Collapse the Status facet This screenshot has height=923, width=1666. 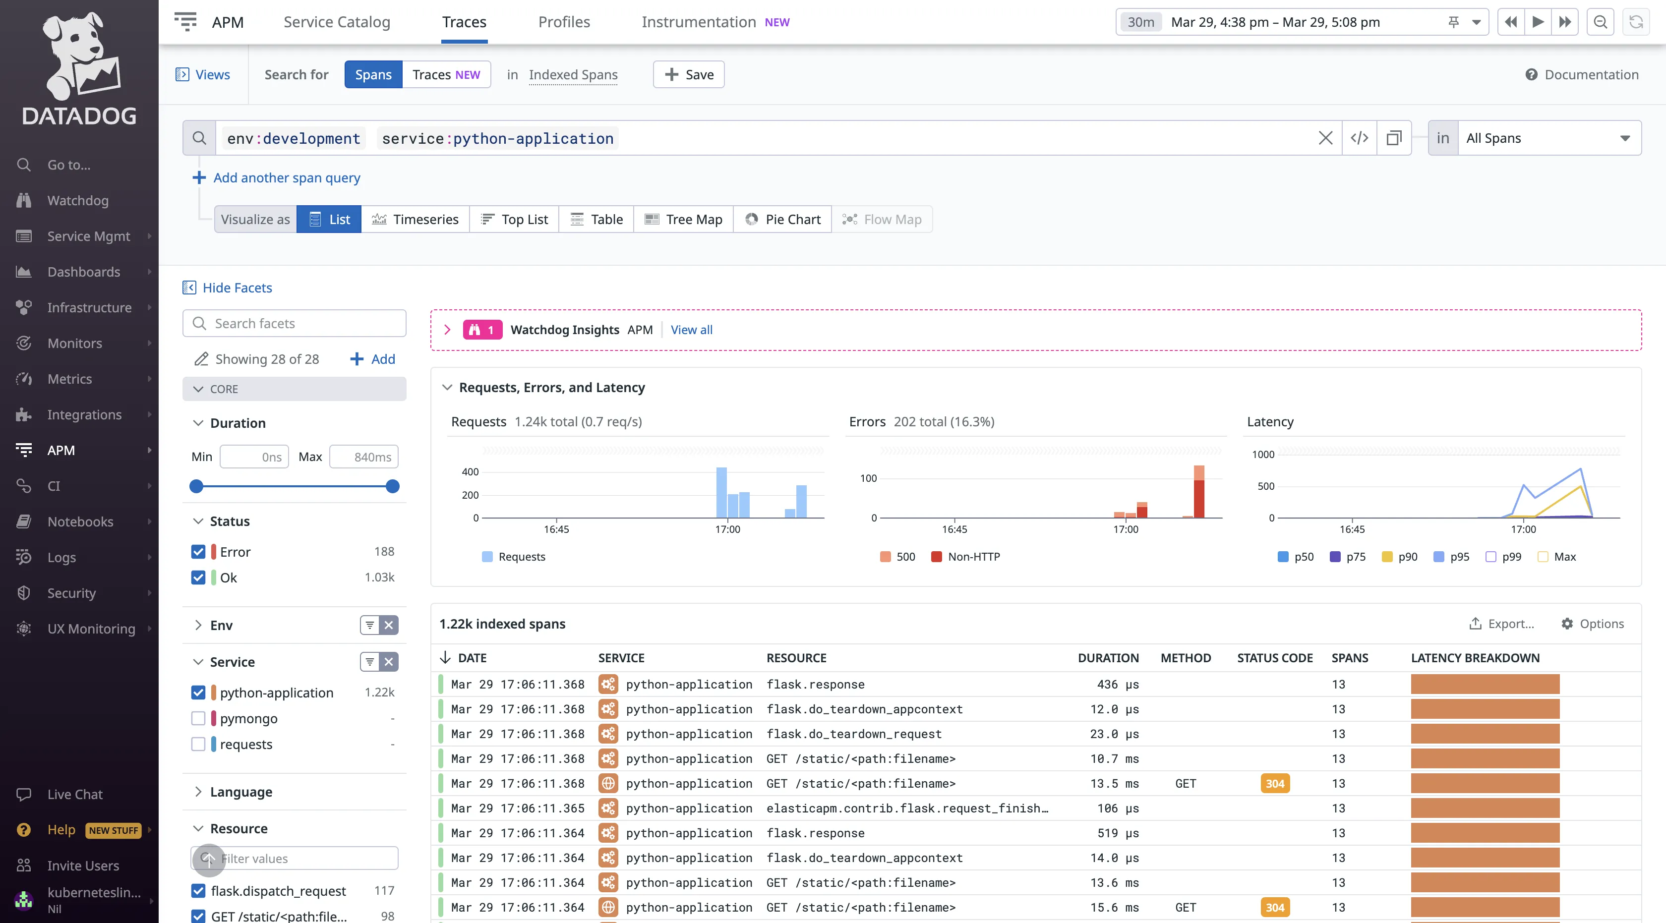(x=198, y=521)
